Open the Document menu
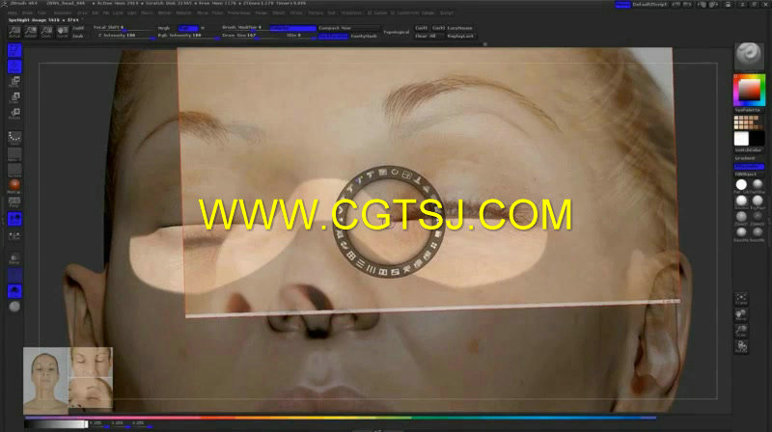772x432 pixels. (x=63, y=13)
